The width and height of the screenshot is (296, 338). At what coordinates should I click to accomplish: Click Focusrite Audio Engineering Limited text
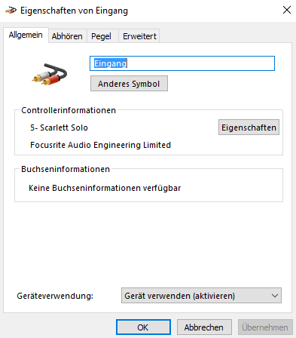pos(100,145)
